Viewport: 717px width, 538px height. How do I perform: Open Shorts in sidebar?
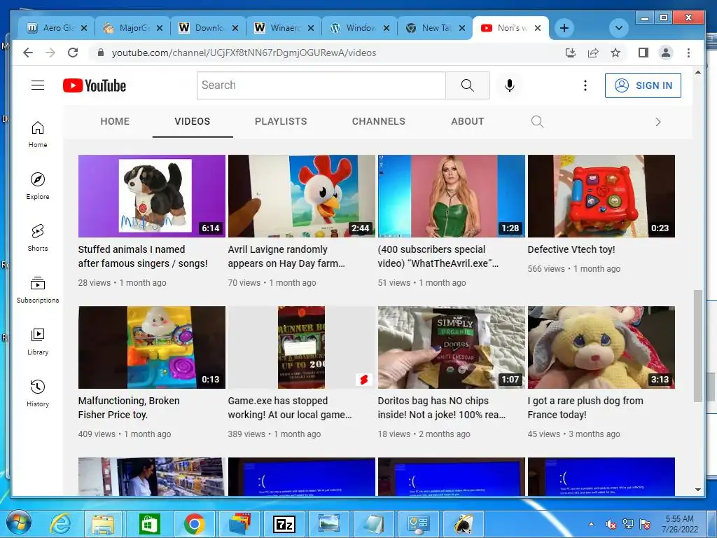click(x=38, y=238)
